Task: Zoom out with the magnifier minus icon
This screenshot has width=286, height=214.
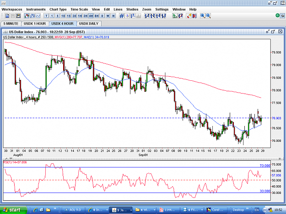Action: point(208,16)
